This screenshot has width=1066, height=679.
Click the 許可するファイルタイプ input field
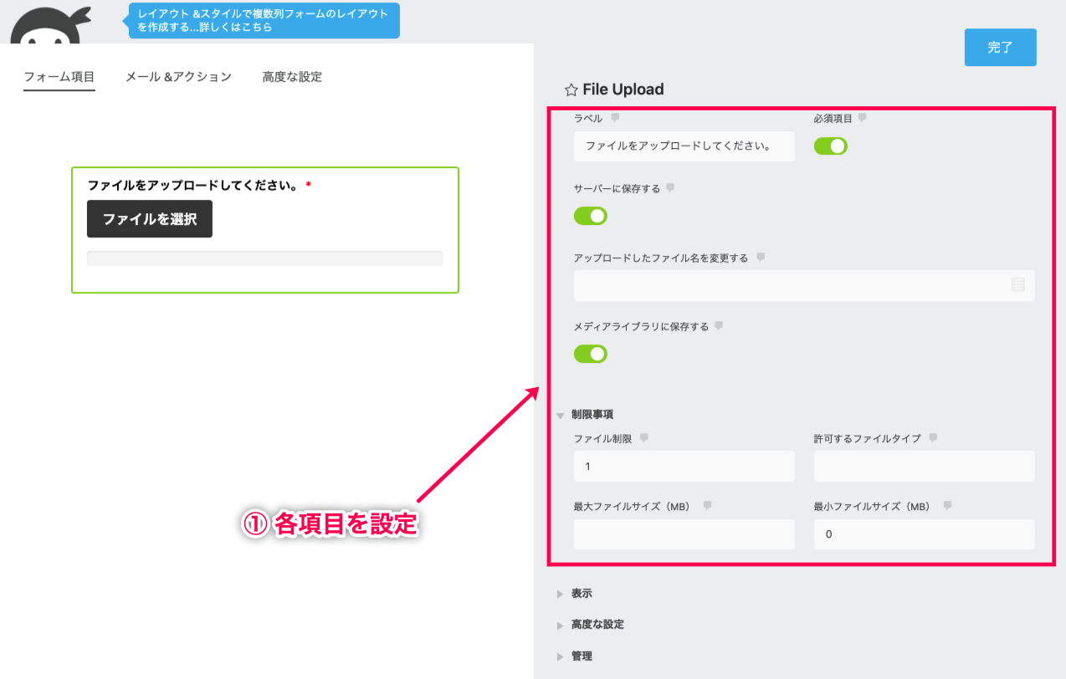925,467
